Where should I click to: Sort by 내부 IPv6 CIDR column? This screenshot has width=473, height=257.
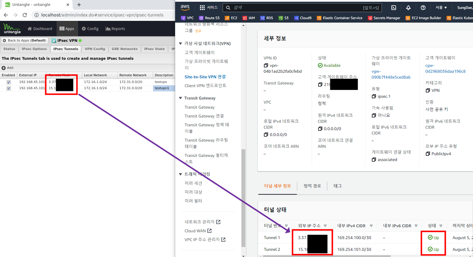(416, 226)
